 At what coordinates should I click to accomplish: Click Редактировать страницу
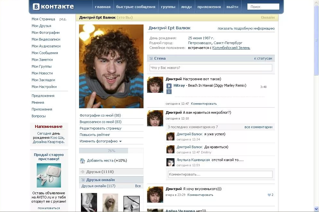click(x=101, y=128)
